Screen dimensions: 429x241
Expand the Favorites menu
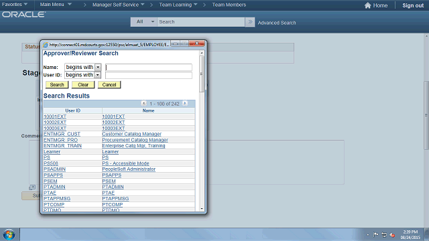click(x=15, y=5)
